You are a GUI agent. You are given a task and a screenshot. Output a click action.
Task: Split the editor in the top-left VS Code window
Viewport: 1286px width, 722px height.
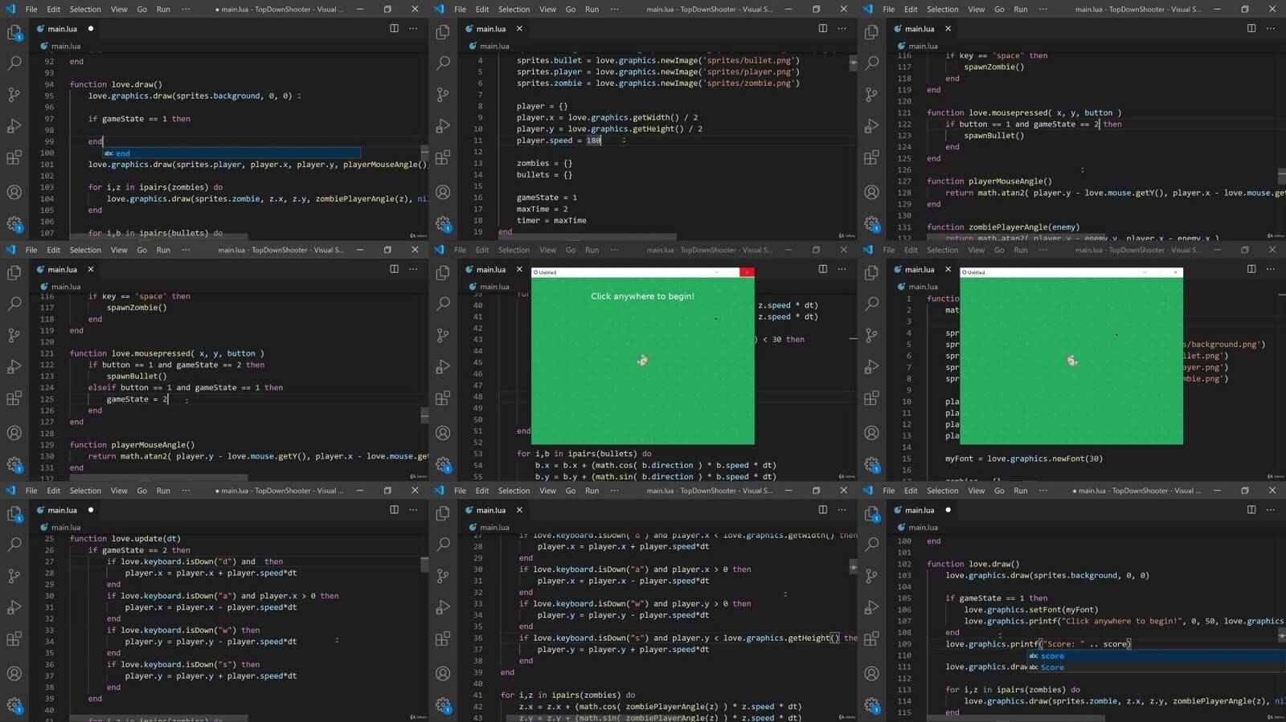[x=394, y=28]
